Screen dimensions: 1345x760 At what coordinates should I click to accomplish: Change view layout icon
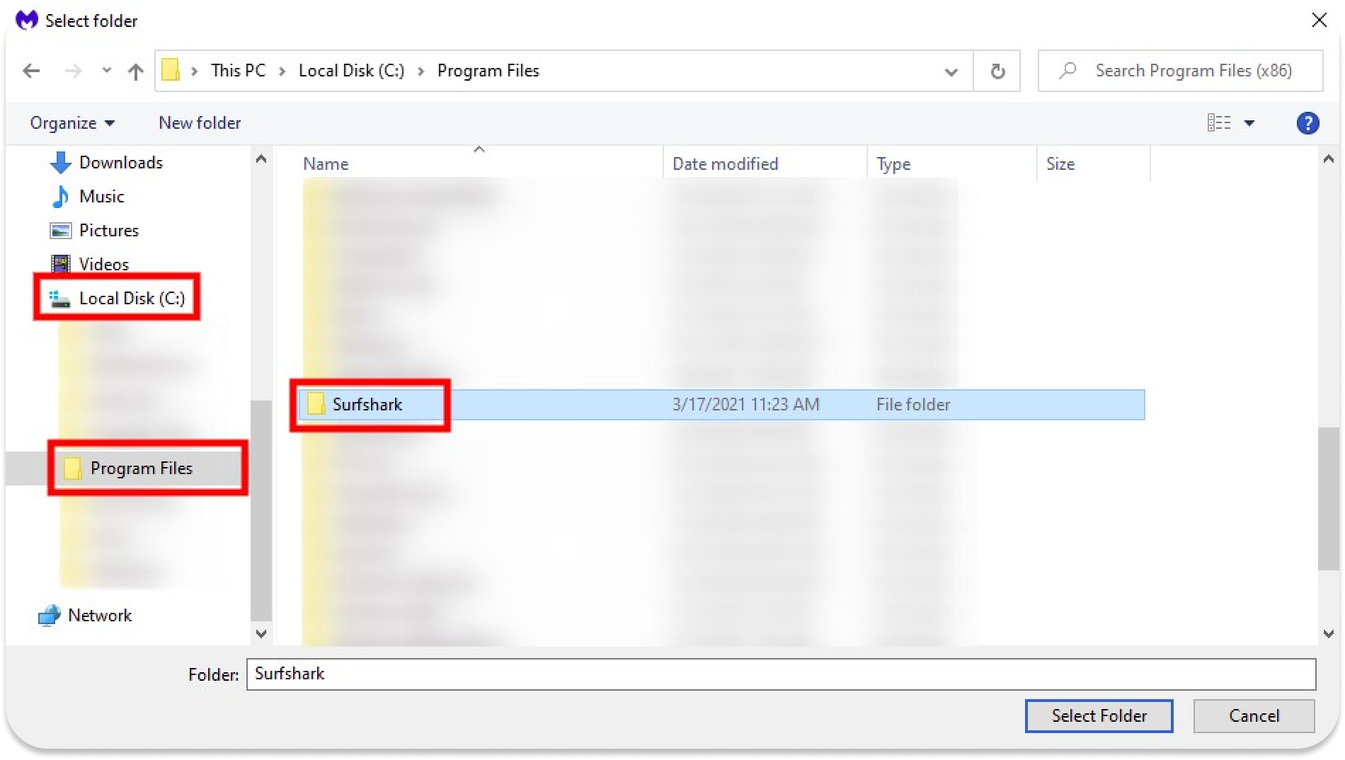(x=1218, y=123)
